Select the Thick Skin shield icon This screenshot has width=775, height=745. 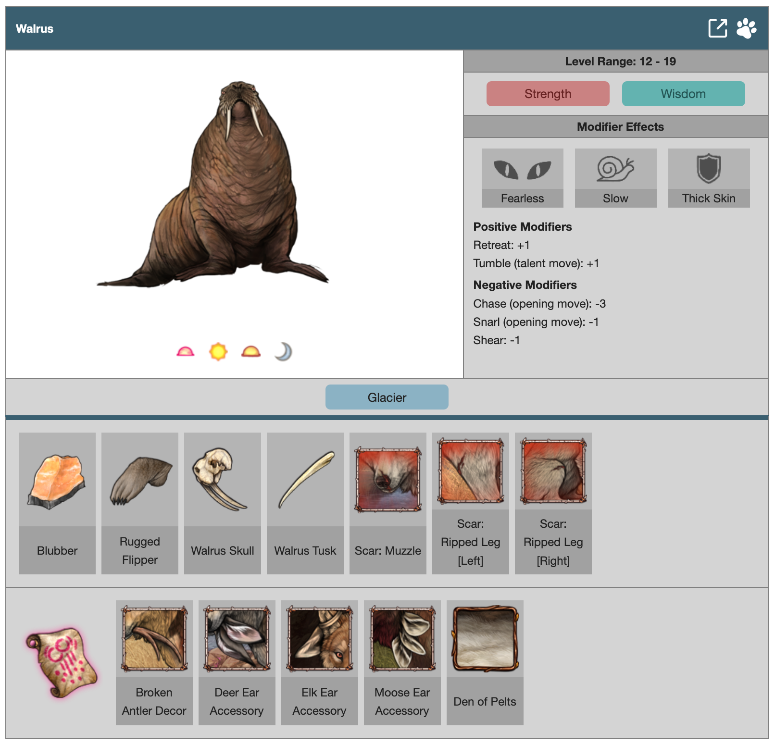click(709, 170)
